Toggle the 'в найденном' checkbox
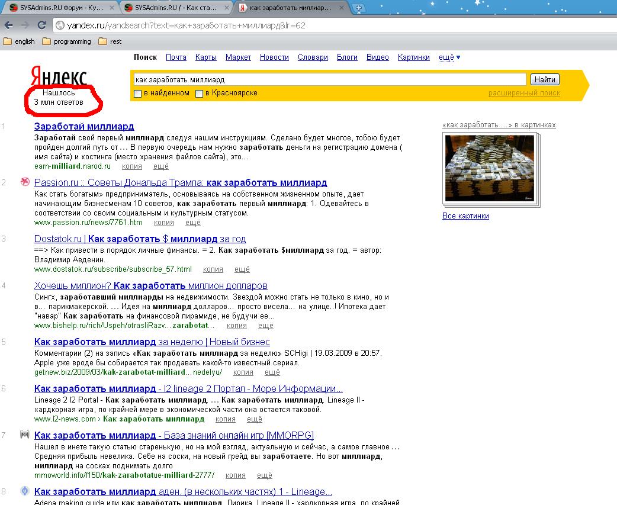 pos(138,94)
